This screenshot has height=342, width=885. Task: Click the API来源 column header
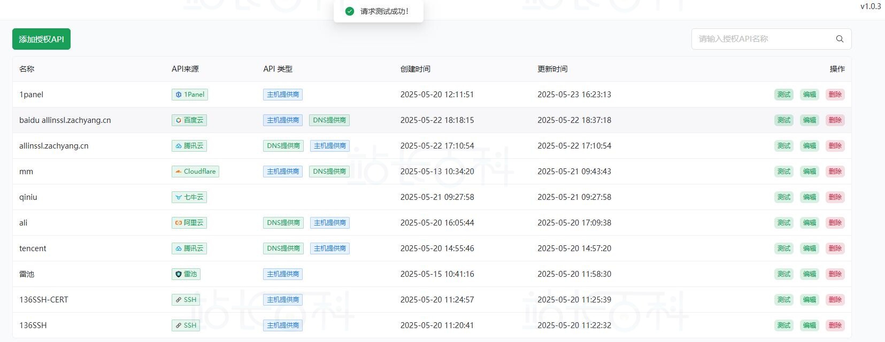pyautogui.click(x=185, y=69)
